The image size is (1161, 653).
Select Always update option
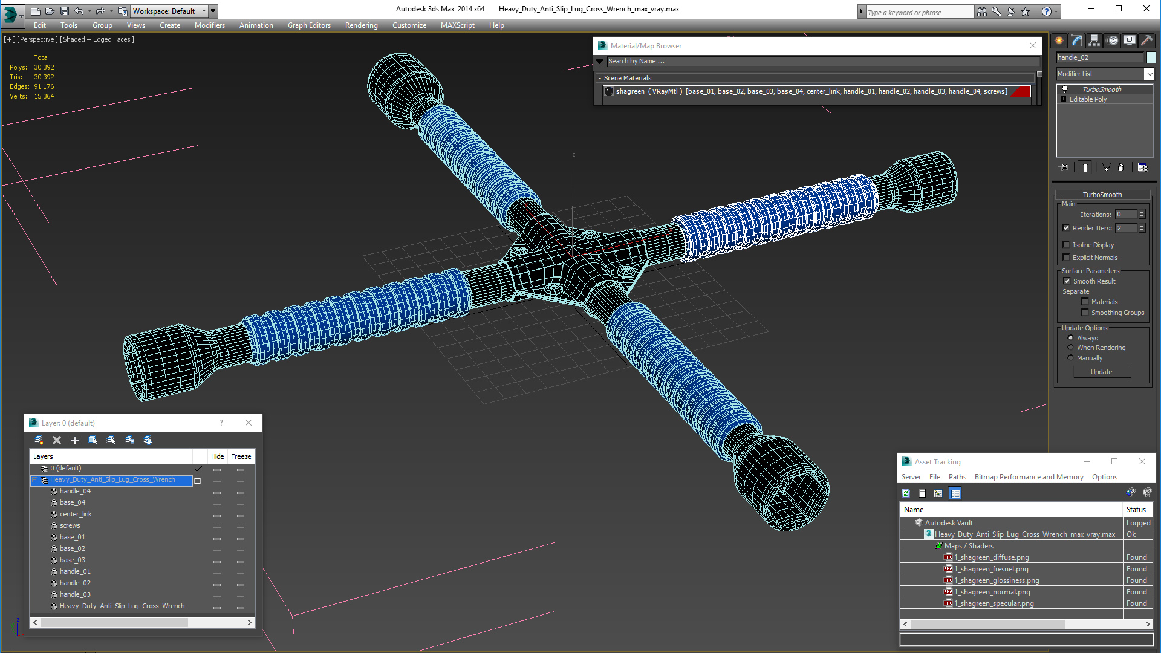pyautogui.click(x=1070, y=338)
